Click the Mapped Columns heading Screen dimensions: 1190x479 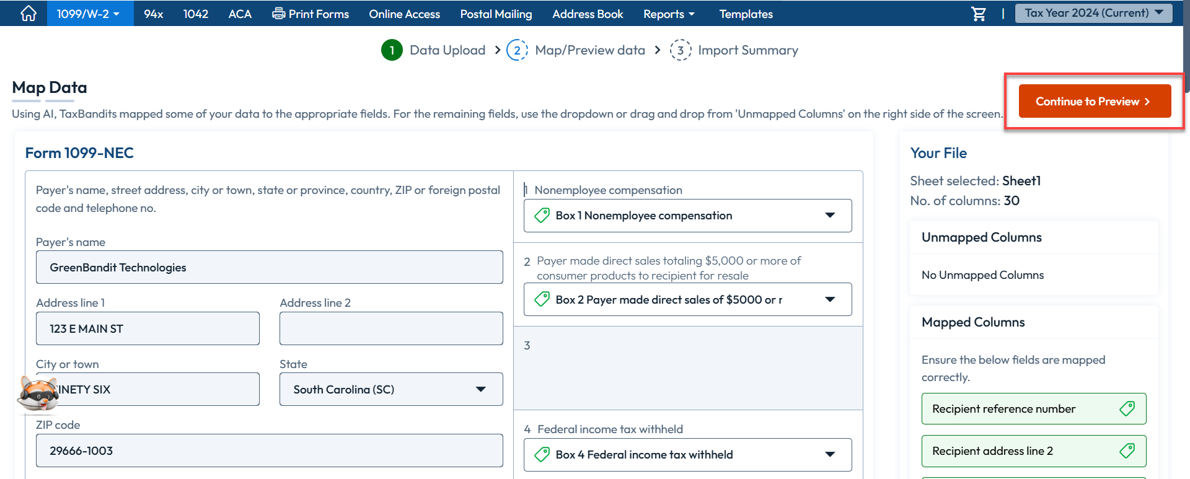973,322
